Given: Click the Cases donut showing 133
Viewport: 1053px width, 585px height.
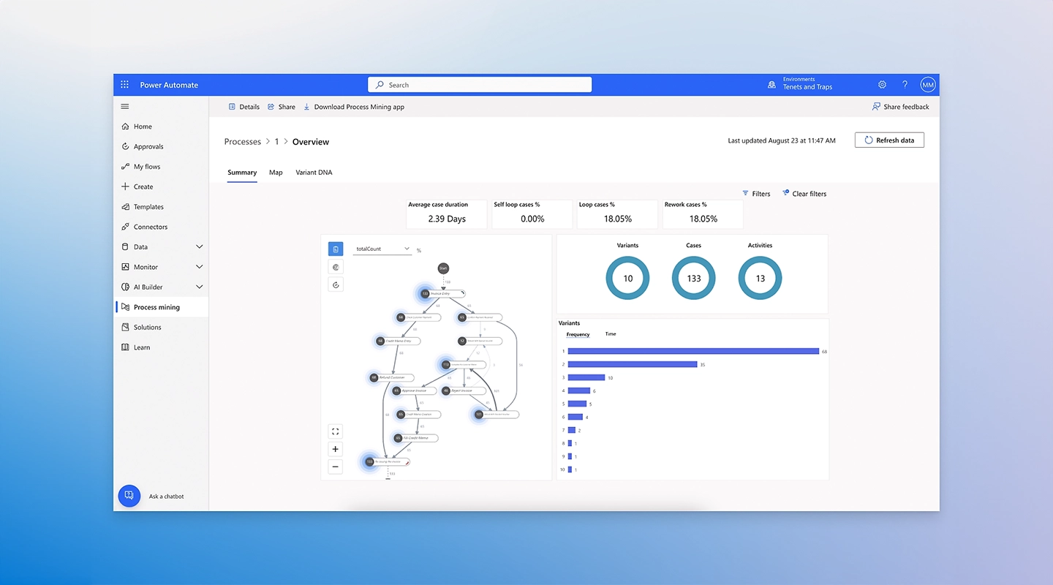Looking at the screenshot, I should pos(694,278).
